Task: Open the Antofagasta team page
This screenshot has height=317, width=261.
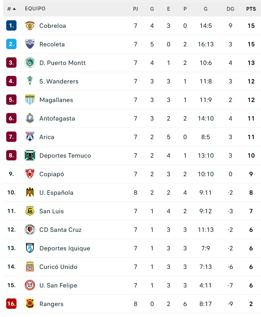Action: click(57, 118)
